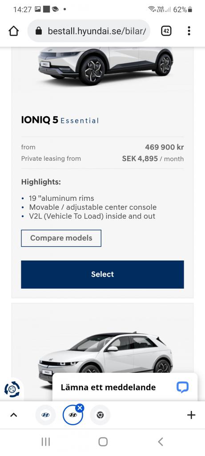Open the chat bubble icon
Image resolution: width=205 pixels, height=456 pixels.
(x=182, y=387)
